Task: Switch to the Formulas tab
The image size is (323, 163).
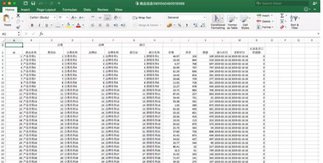Action: [x=70, y=10]
